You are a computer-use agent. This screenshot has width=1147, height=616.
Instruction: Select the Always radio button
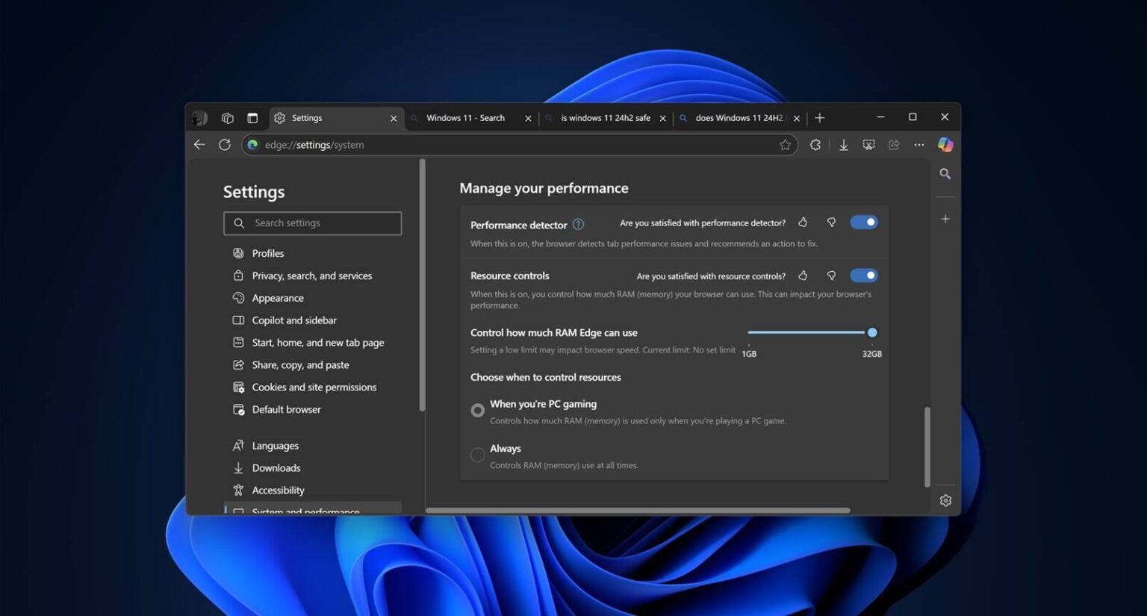(x=477, y=454)
